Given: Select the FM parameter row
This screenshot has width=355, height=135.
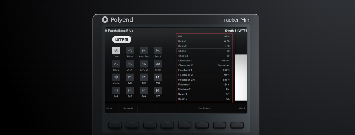Looking at the screenshot, I should point(204,36).
